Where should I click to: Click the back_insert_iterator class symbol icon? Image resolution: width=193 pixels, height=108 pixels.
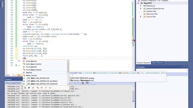tap(24, 64)
